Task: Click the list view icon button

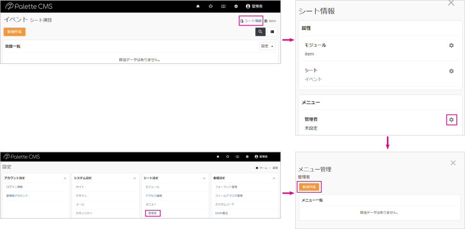Action: 272,32
